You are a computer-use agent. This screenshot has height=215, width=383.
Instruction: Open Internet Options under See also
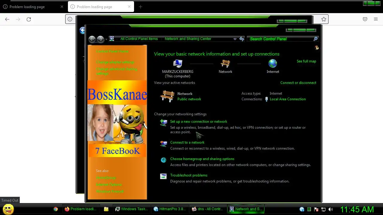(109, 185)
